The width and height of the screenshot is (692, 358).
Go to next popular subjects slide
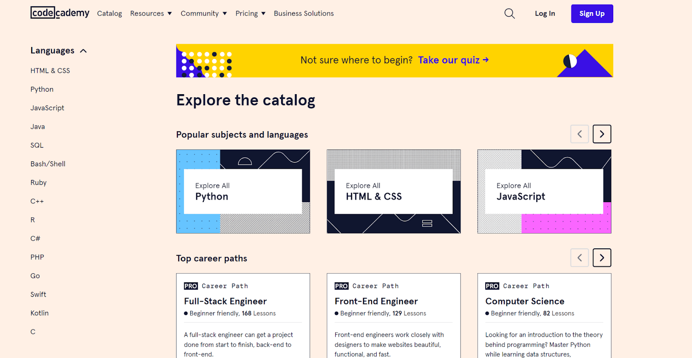[602, 134]
